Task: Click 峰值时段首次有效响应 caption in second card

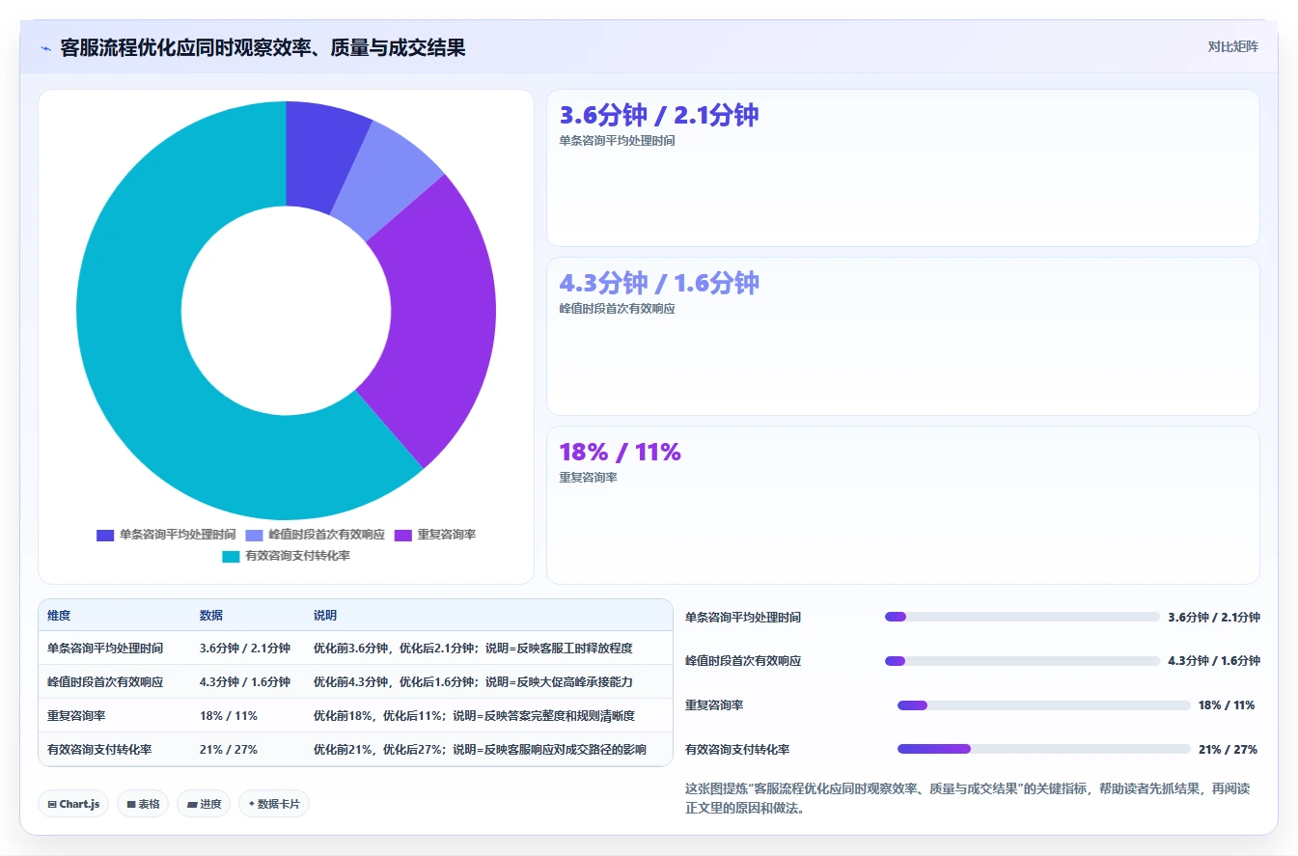Action: pyautogui.click(x=617, y=309)
